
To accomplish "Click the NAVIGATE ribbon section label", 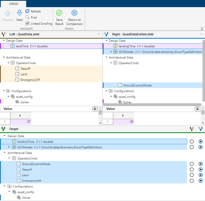I will pos(26,29).
